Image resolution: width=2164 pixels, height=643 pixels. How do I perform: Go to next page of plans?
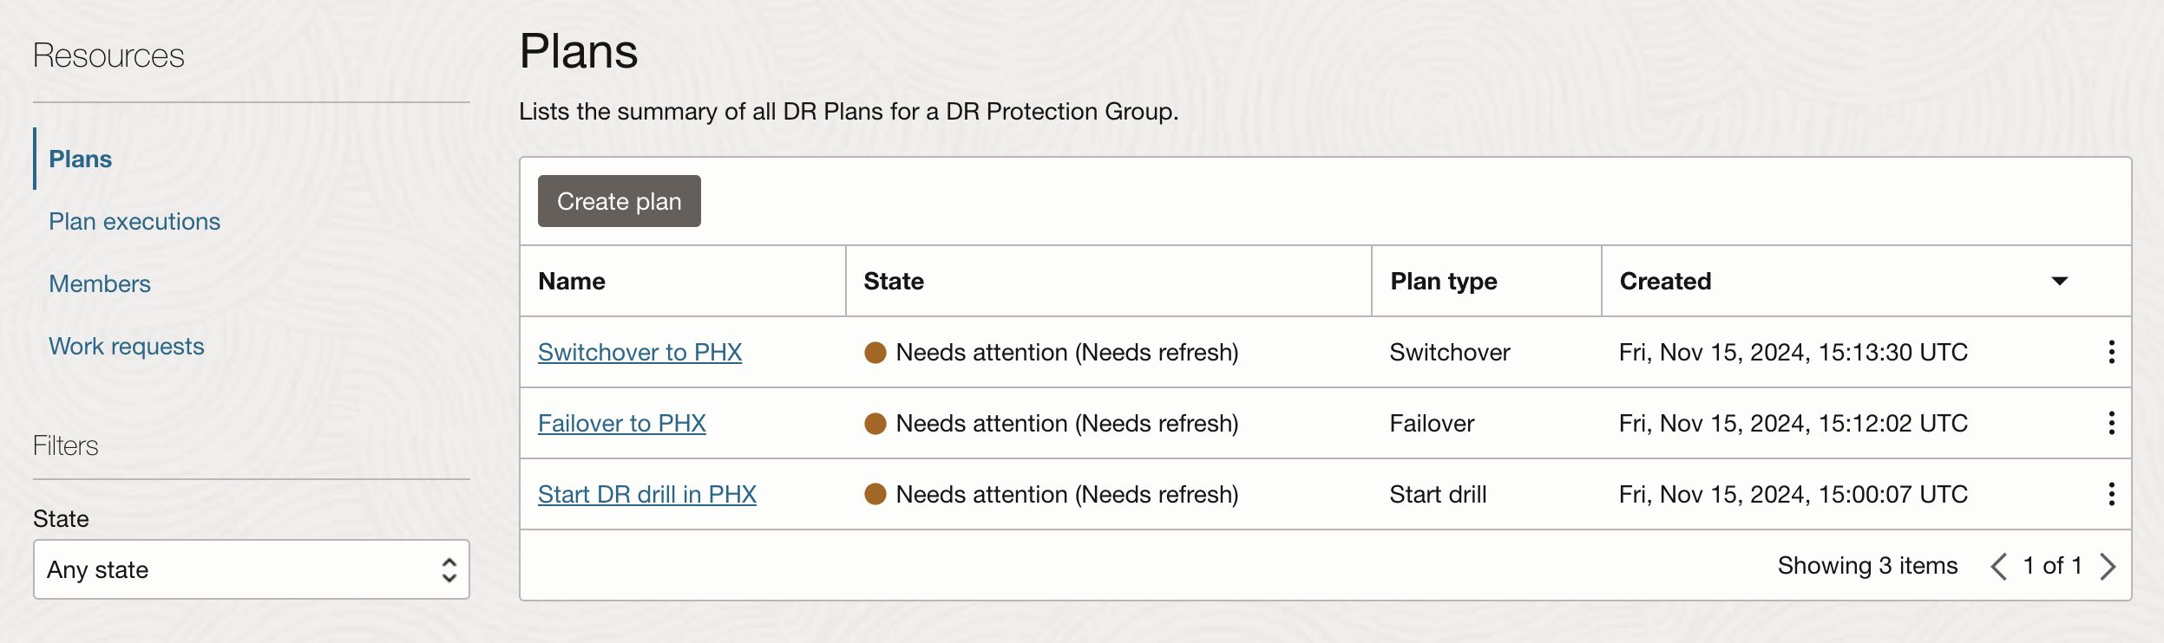tap(2108, 567)
